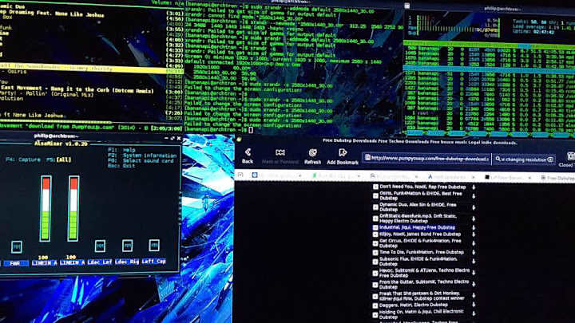The height and width of the screenshot is (323, 575).
Task: Toggle the mute box above 'Ldac Lef' channel
Action: [100, 246]
